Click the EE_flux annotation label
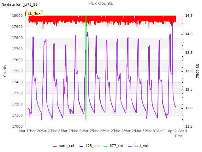The width and height of the screenshot is (202, 152). click(x=34, y=13)
